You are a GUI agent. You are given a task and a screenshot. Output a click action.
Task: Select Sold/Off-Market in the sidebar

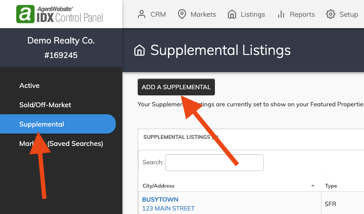[x=45, y=105]
